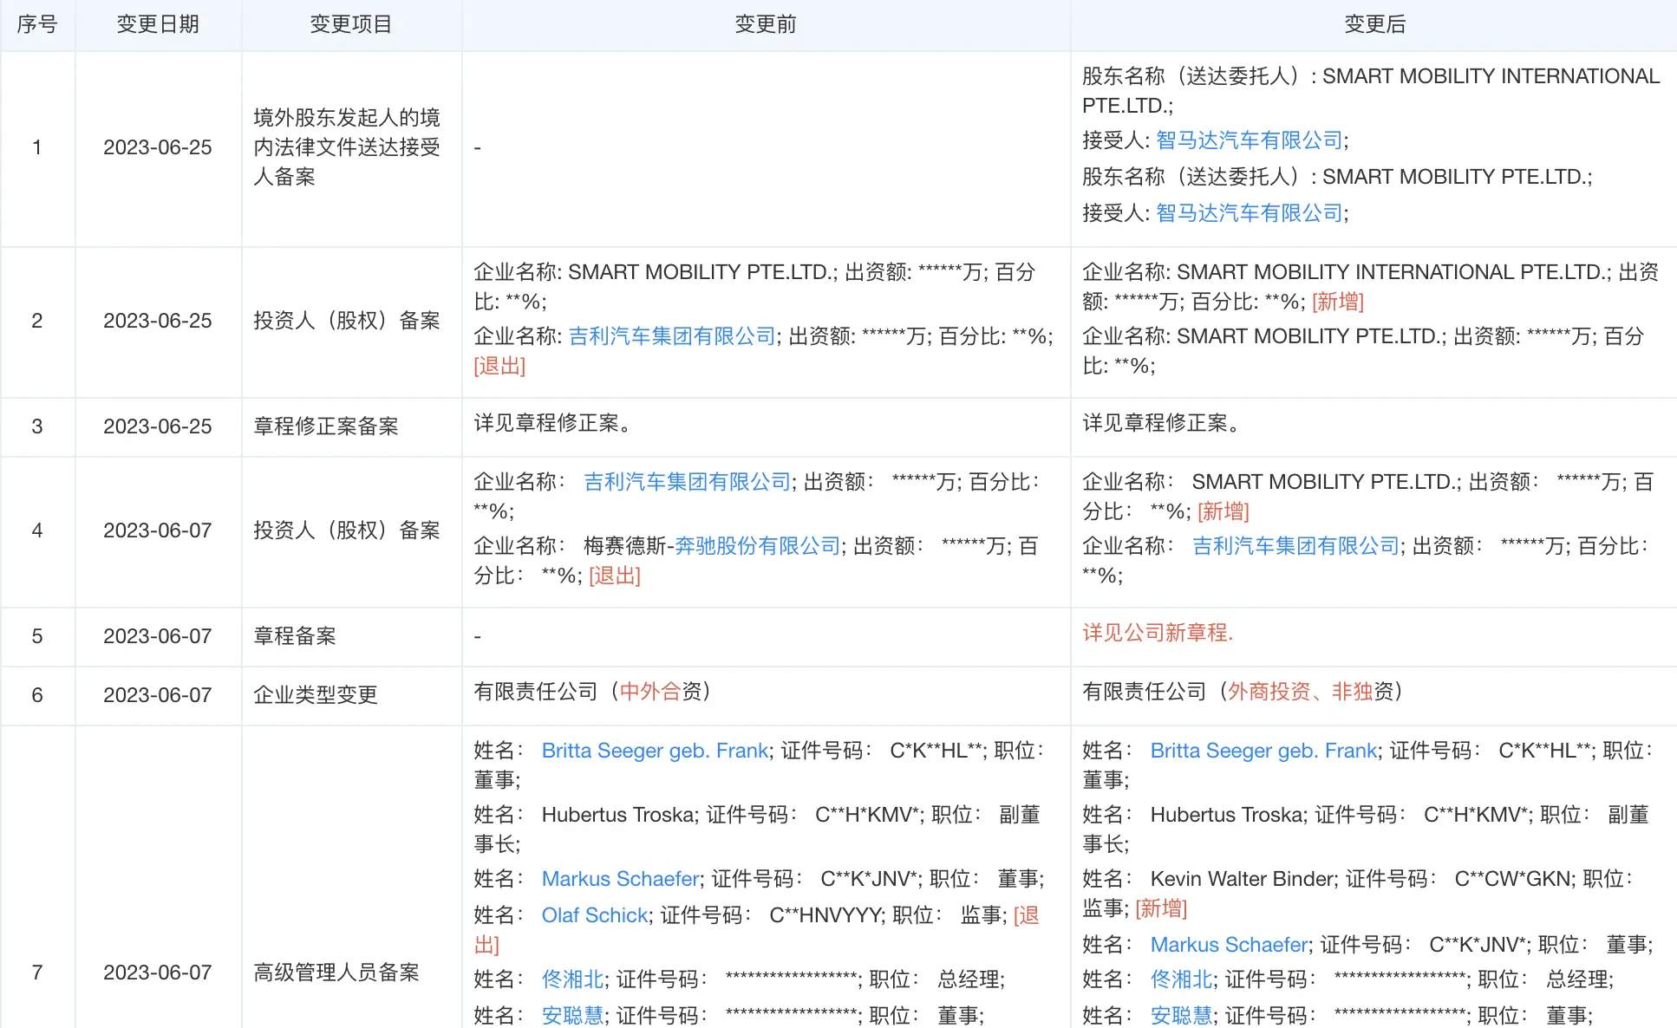The height and width of the screenshot is (1028, 1677).
Task: Click 2023-06-07 date in row 6
Action: pos(158,695)
